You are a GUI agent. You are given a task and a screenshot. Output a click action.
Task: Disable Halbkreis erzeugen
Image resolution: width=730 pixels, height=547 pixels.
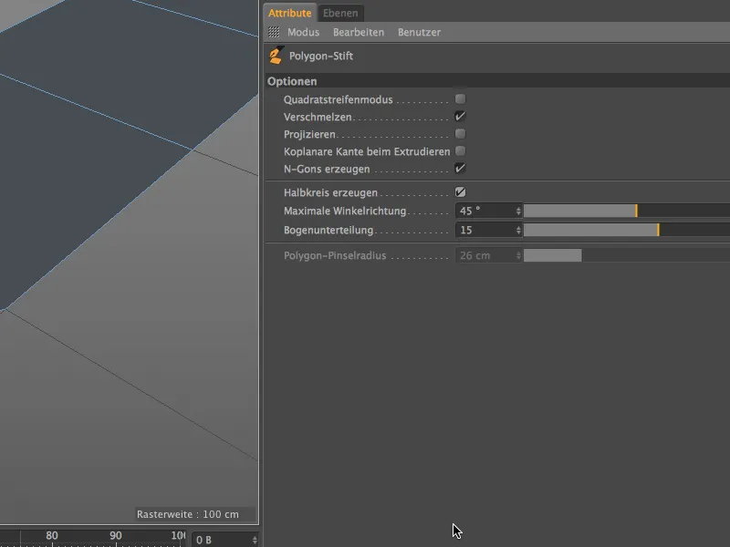click(x=461, y=191)
